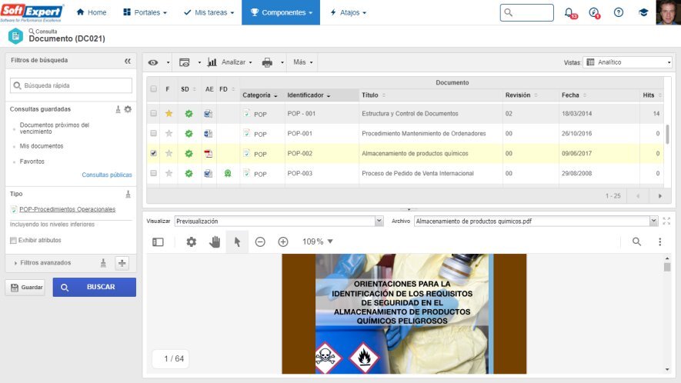Star the POP-003 document as favorite
This screenshot has height=383, width=681.
coord(169,174)
